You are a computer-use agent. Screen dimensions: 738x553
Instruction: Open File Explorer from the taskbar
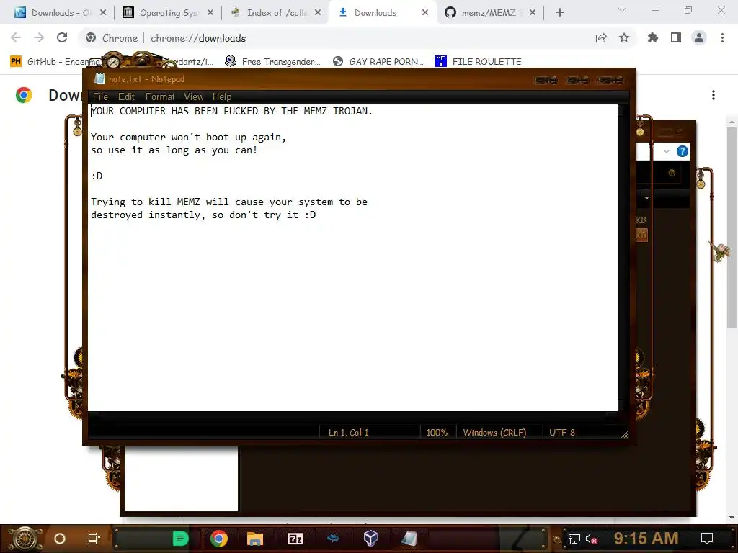(x=254, y=539)
